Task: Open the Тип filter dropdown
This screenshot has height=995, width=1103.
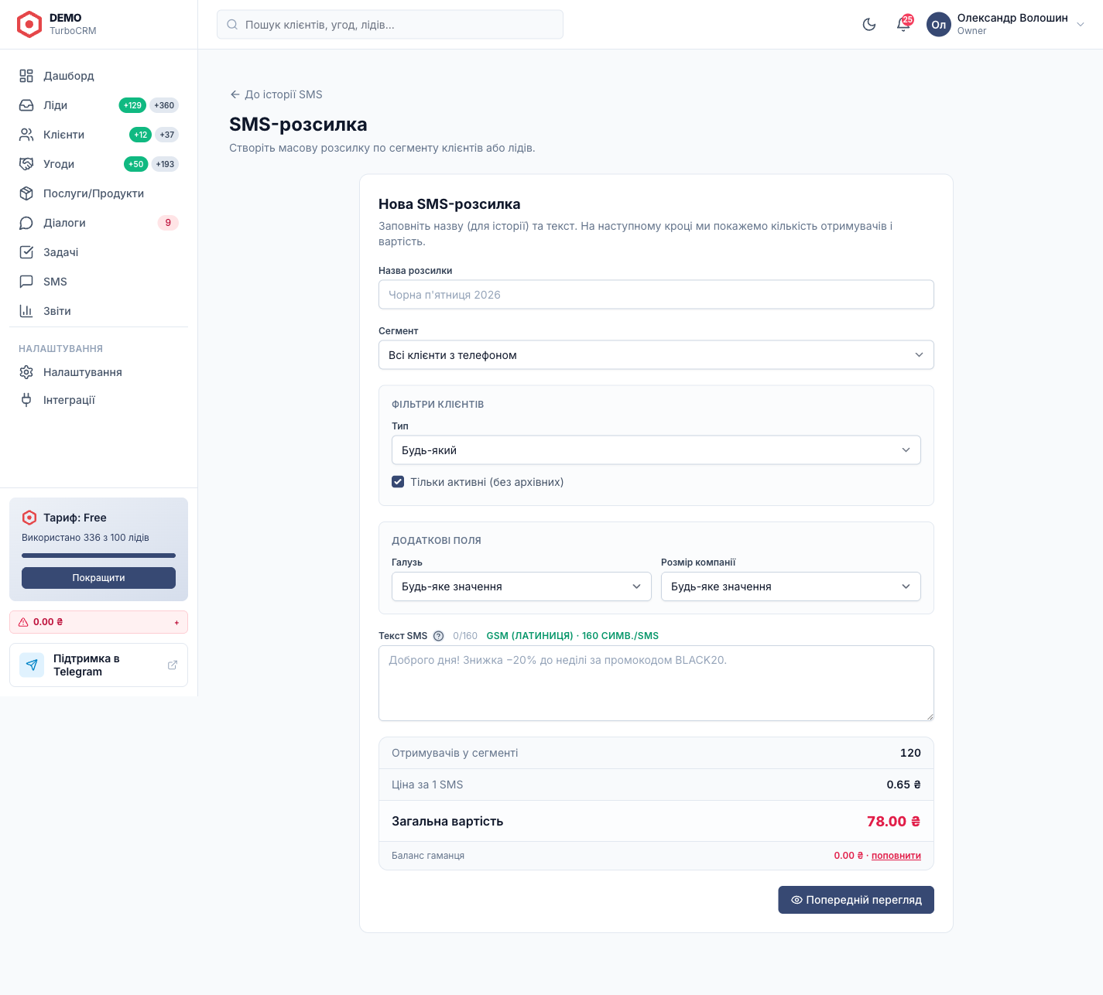Action: pyautogui.click(x=656, y=450)
